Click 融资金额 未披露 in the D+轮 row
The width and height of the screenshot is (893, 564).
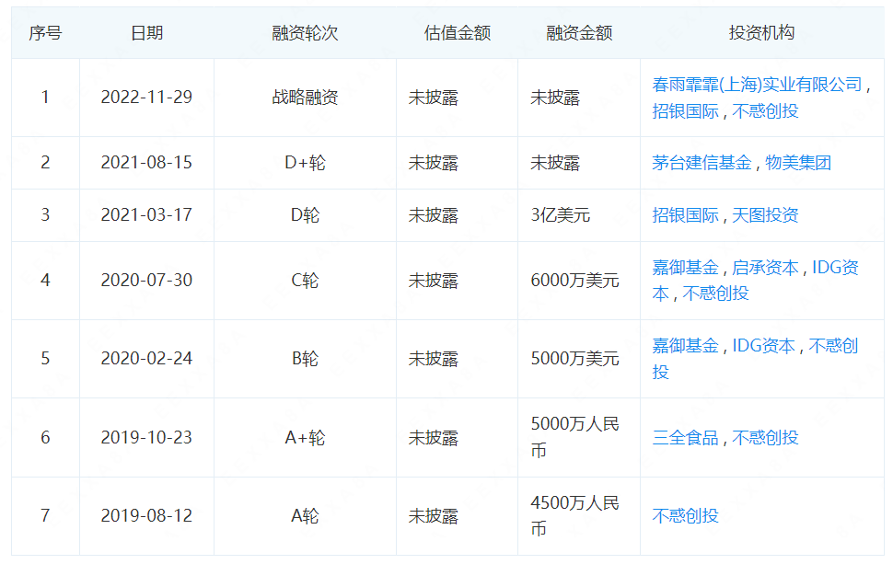[555, 163]
